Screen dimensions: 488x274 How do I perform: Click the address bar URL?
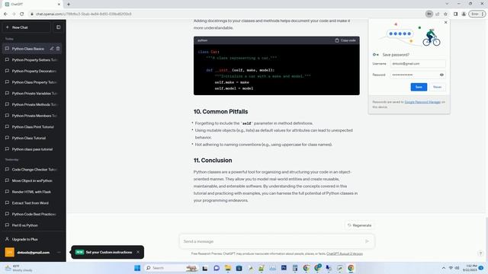(83, 14)
